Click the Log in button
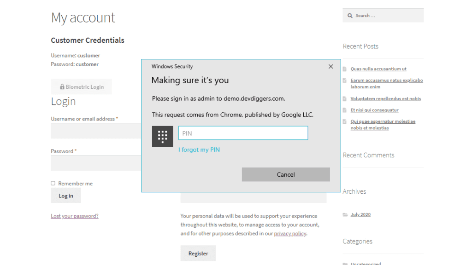This screenshot has height=265, width=472. click(x=66, y=196)
